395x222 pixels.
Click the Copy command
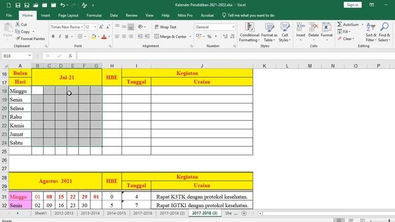tap(23, 31)
